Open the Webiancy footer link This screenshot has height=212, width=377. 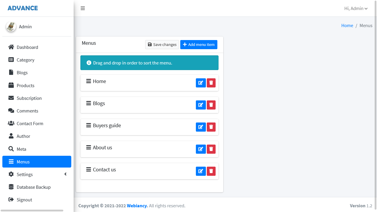click(137, 206)
